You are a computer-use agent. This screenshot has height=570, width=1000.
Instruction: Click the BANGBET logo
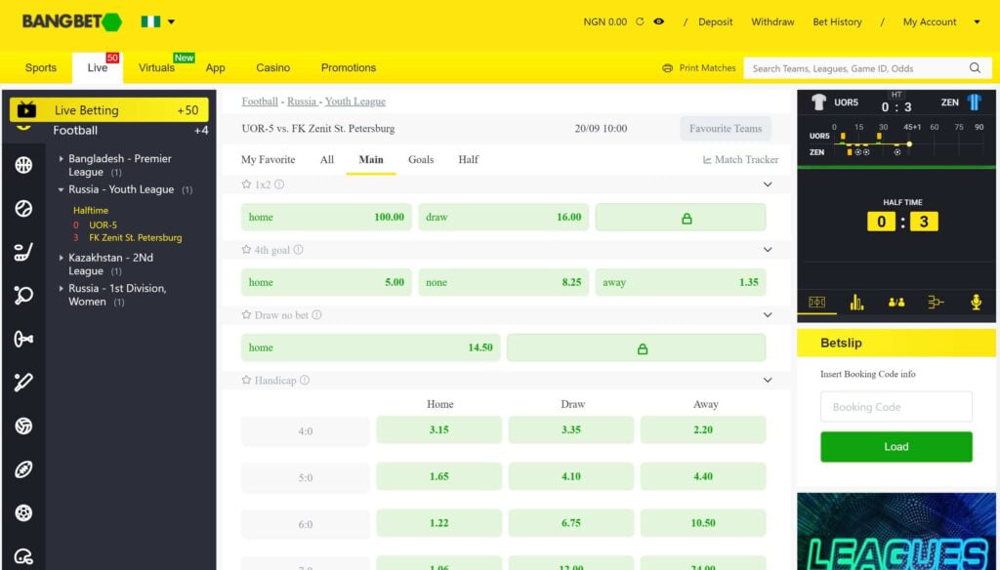(x=71, y=21)
